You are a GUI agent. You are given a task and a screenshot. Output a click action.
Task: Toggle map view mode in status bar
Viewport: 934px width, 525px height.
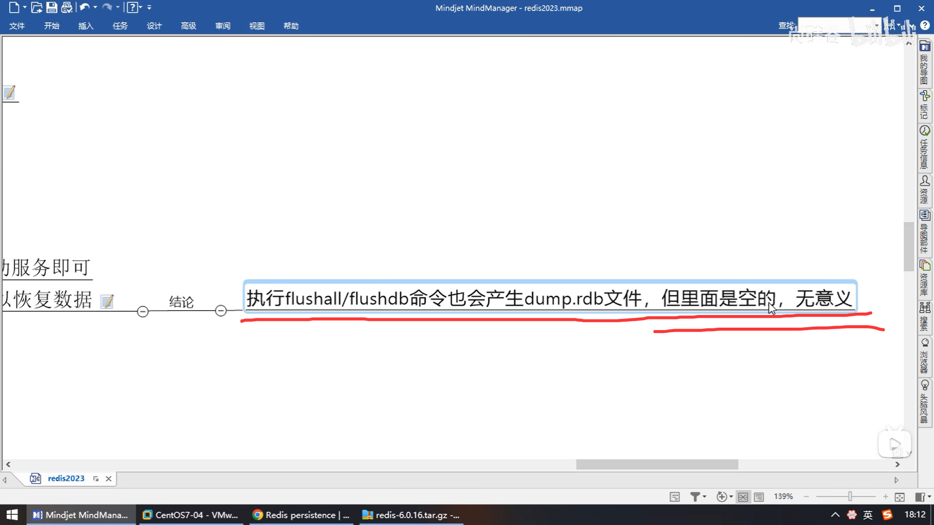(x=743, y=497)
